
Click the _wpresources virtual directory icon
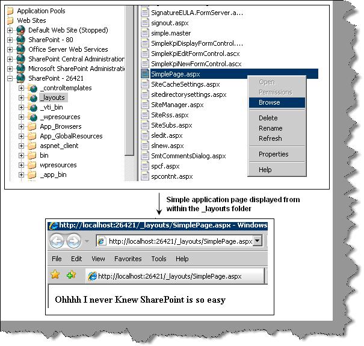click(32, 117)
